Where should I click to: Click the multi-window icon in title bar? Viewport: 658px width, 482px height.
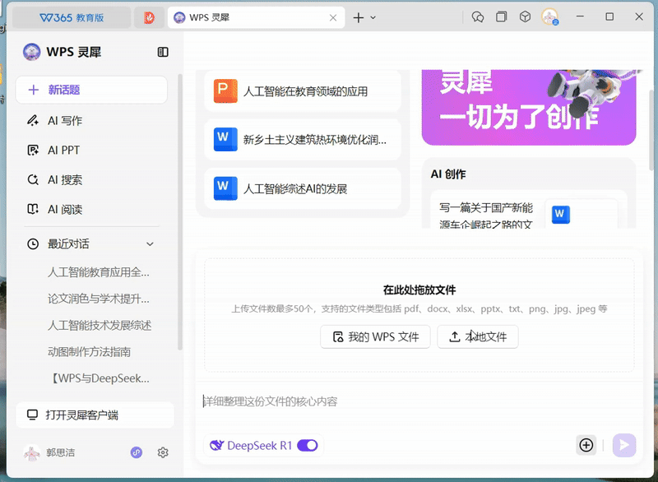[502, 16]
